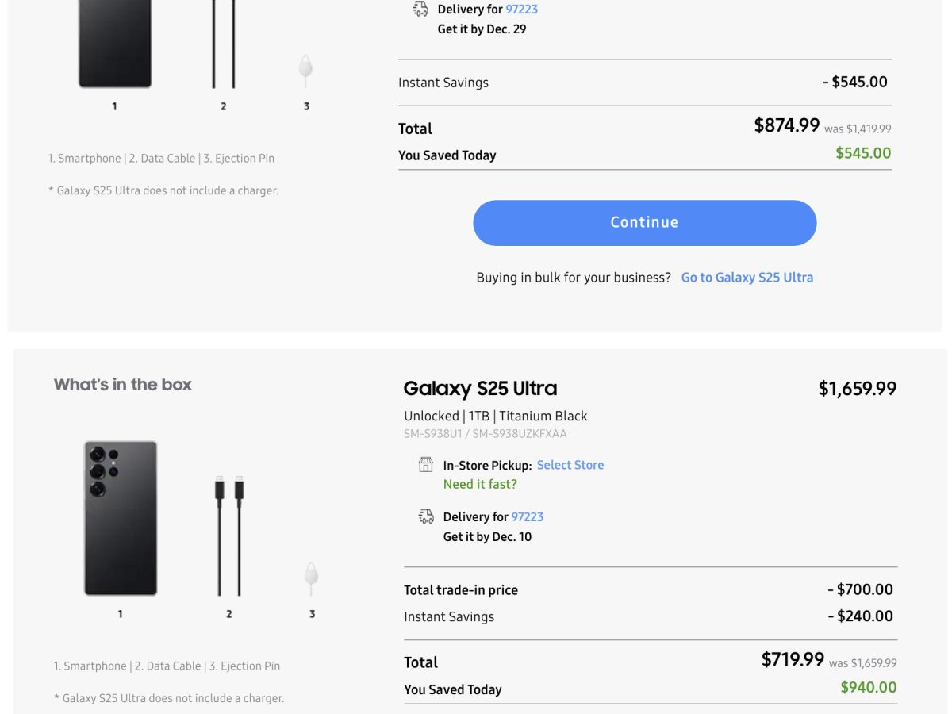
Task: Click the store icon beside In-Store Pickup
Action: [426, 465]
